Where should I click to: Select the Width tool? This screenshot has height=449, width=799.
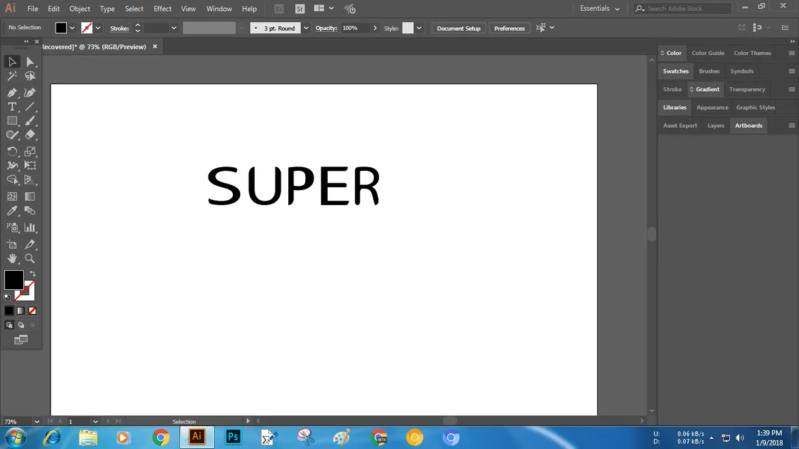click(12, 166)
